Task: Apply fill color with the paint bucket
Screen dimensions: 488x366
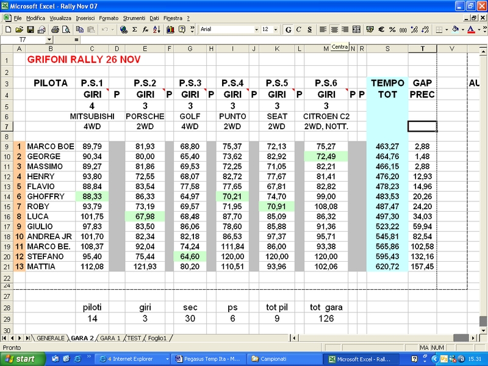Action: pyautogui.click(x=455, y=29)
